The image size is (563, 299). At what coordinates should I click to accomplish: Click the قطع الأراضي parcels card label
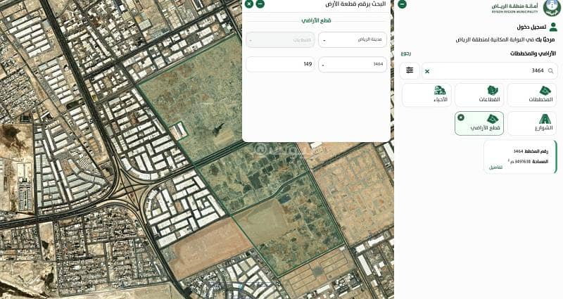pos(485,128)
